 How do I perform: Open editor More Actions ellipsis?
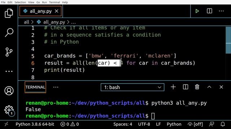221,11
